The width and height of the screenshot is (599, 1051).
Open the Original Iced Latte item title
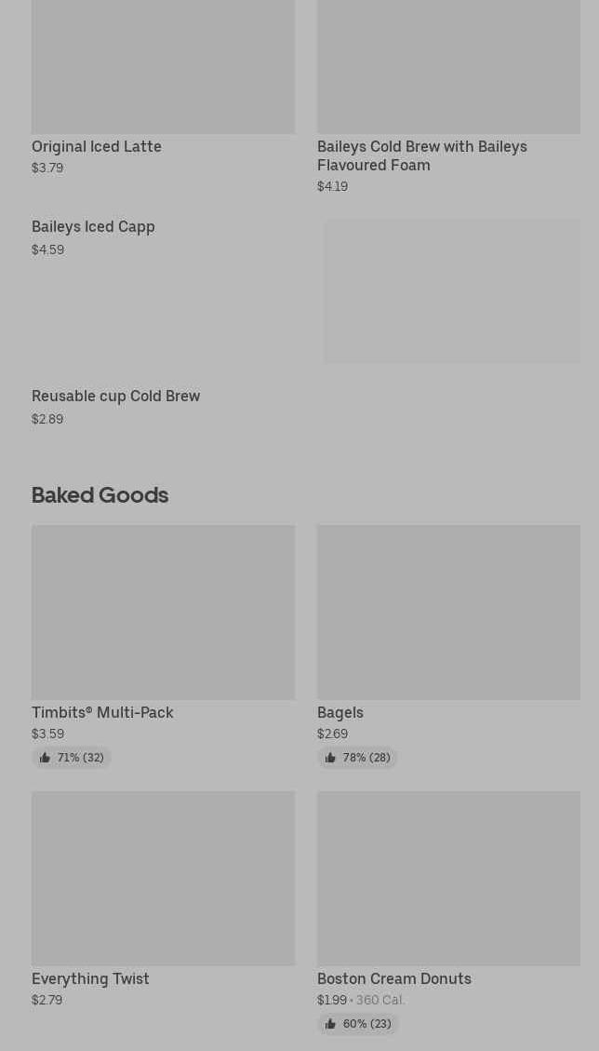97,146
